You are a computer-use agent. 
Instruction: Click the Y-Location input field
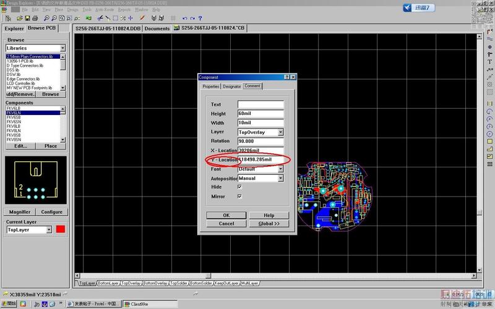pos(262,159)
